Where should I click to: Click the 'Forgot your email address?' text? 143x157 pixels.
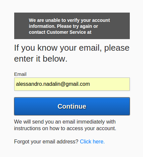46,141
